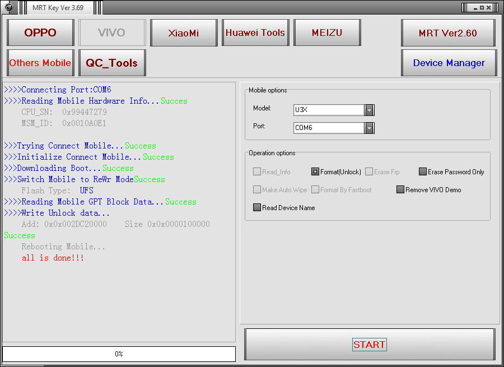The height and width of the screenshot is (367, 504).
Task: Minimize the MRT Key window
Action: pyautogui.click(x=475, y=8)
